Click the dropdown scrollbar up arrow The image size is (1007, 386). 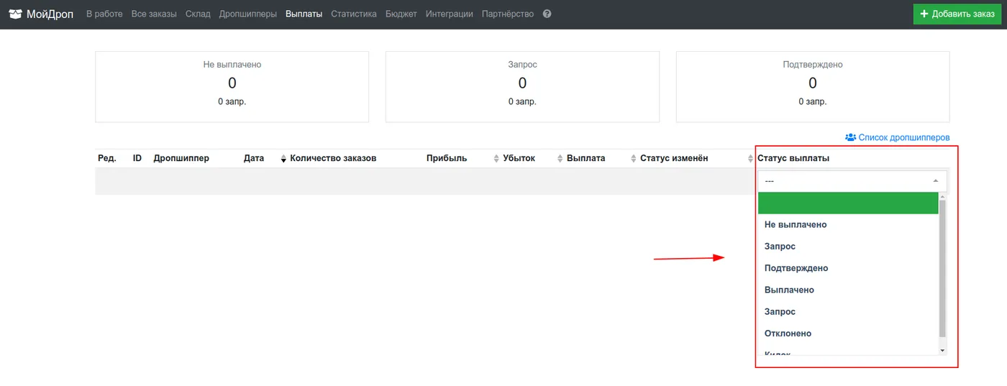point(943,196)
